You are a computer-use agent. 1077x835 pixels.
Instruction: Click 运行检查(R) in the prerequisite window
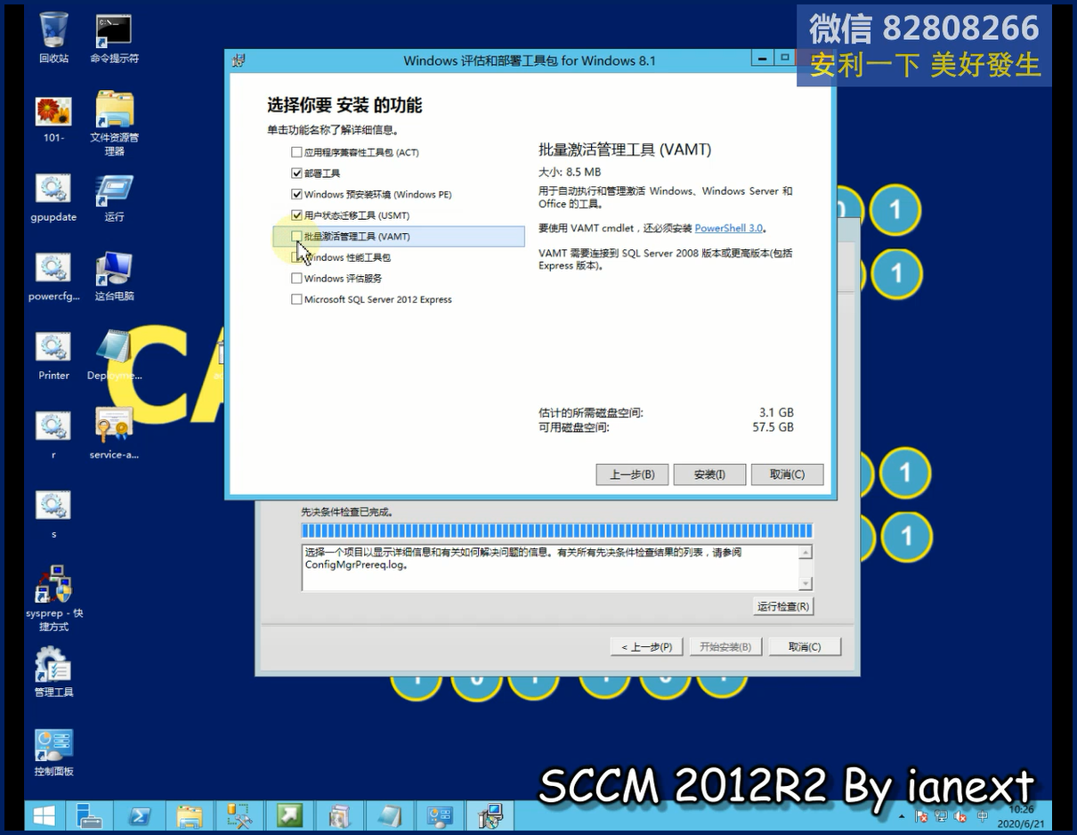tap(783, 606)
